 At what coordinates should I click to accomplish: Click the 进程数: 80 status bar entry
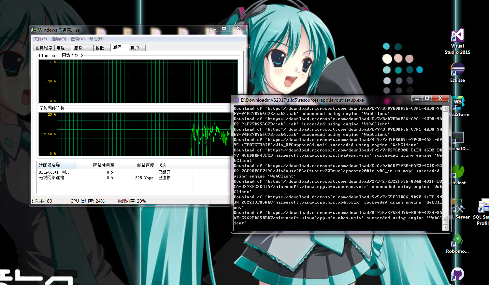[x=42, y=201]
